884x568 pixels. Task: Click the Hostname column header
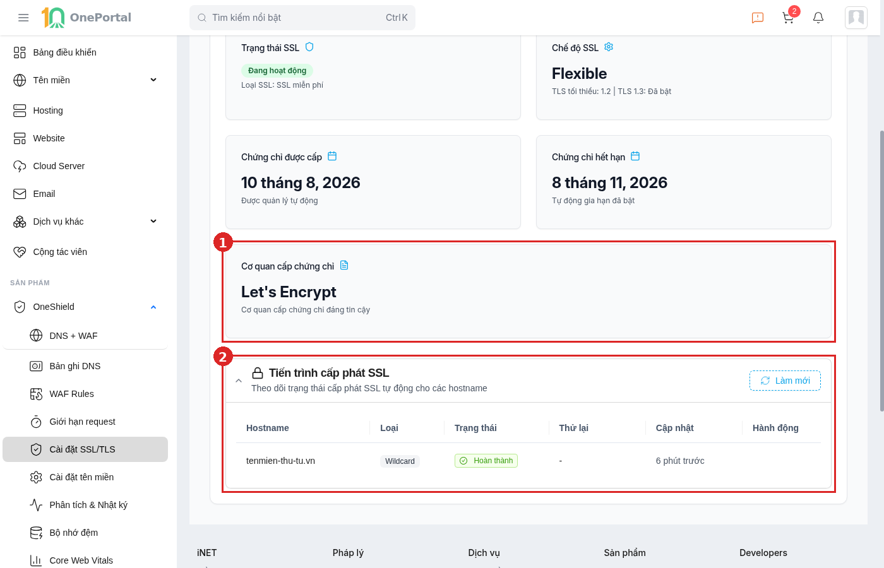pos(268,428)
